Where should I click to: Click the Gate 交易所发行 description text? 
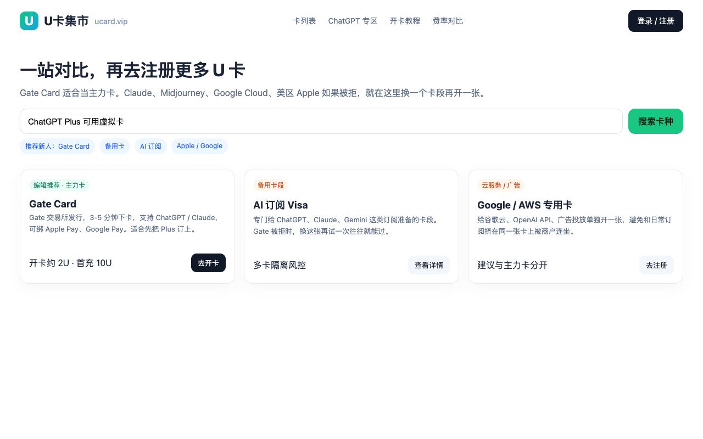click(126, 223)
